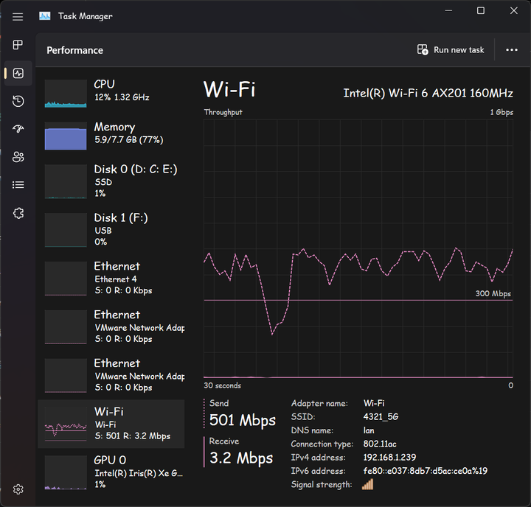Click the connection type 802.11ac
Screen dimensions: 531x507
(380, 444)
